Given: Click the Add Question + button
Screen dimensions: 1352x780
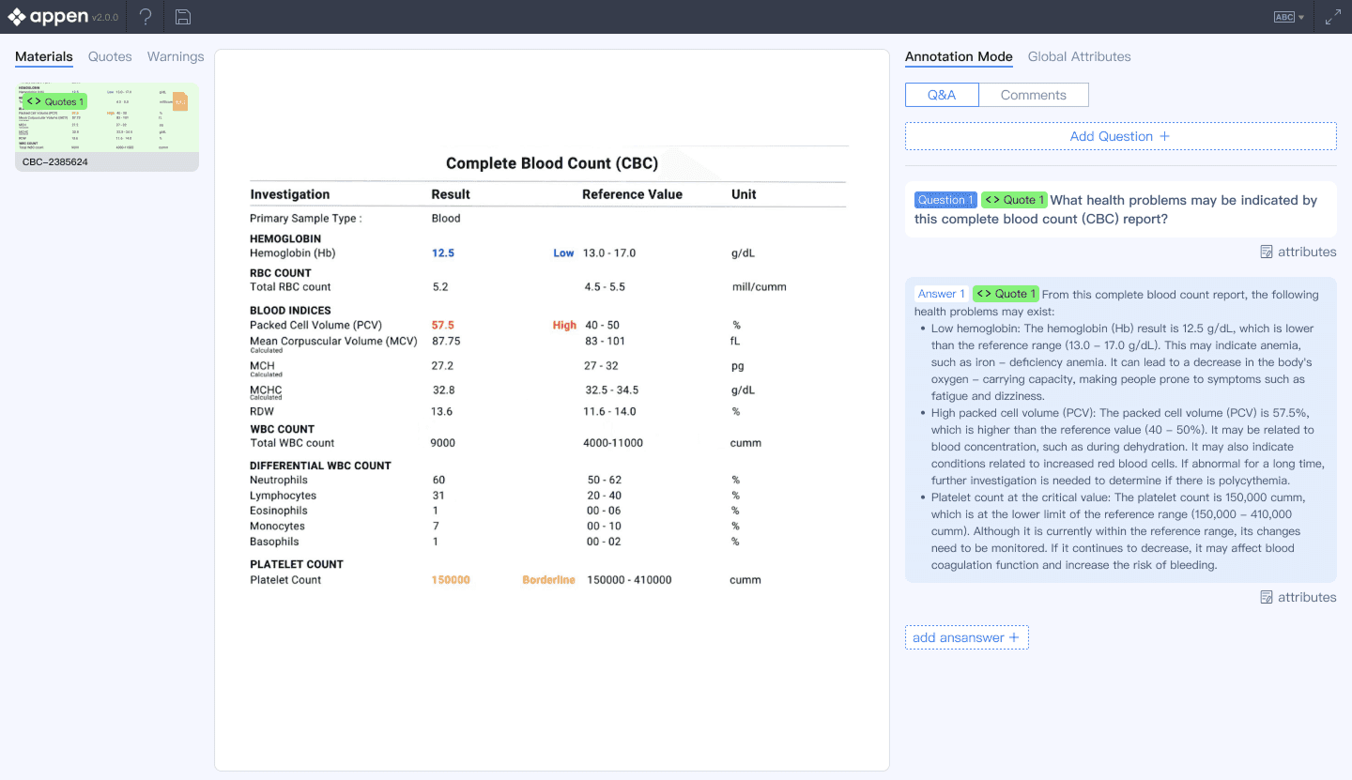Looking at the screenshot, I should click(1120, 136).
